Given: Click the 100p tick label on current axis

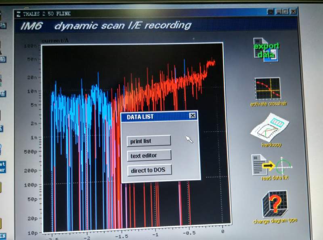Looking at the screenshot, I should point(31,185).
